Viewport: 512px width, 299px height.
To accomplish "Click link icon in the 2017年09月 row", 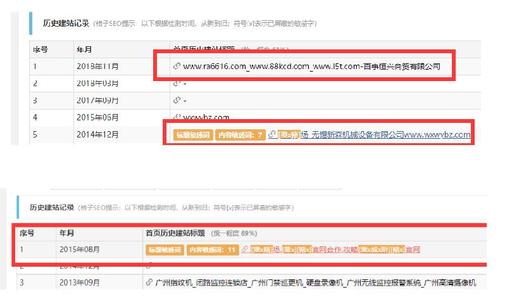I will [177, 100].
